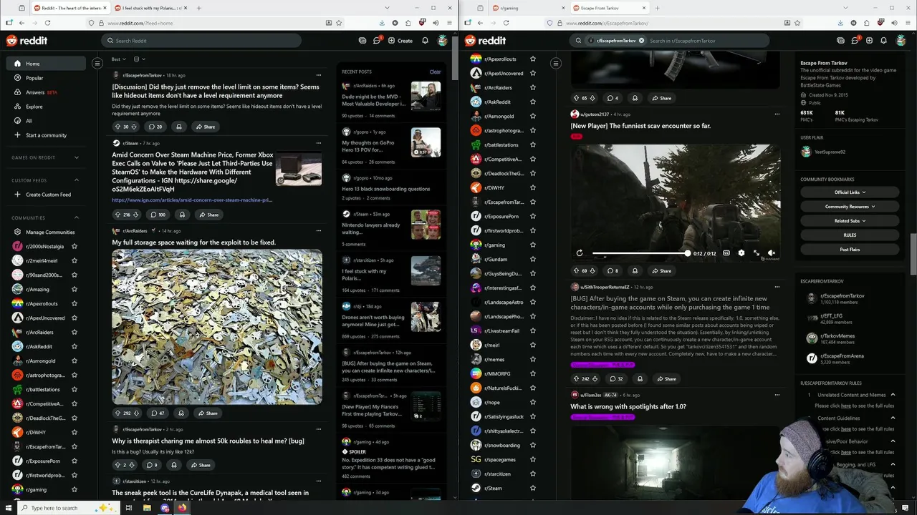Open Post Flairs bookmark button
The height and width of the screenshot is (515, 917).
tap(850, 250)
